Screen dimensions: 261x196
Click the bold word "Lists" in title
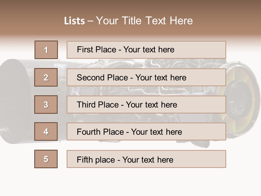click(x=74, y=21)
